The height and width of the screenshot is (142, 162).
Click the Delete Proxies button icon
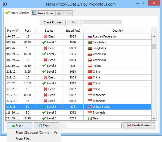(x=129, y=125)
